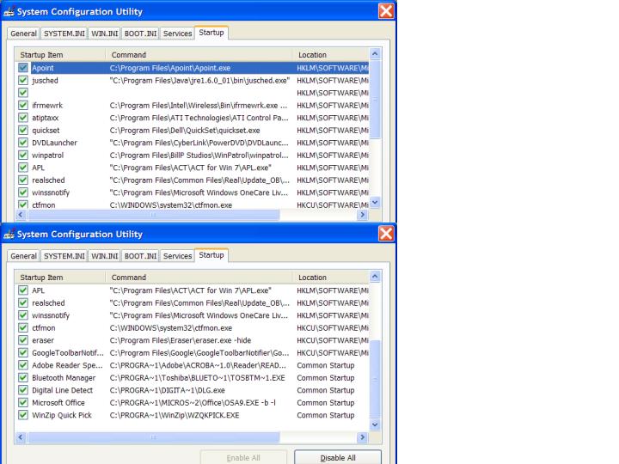
Task: Uncheck Adobe Reader Speed Launch checkbox
Action: [x=23, y=365]
